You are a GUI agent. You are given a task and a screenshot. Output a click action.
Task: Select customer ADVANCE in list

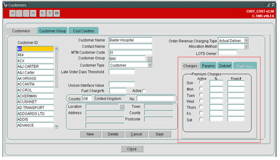point(36,125)
